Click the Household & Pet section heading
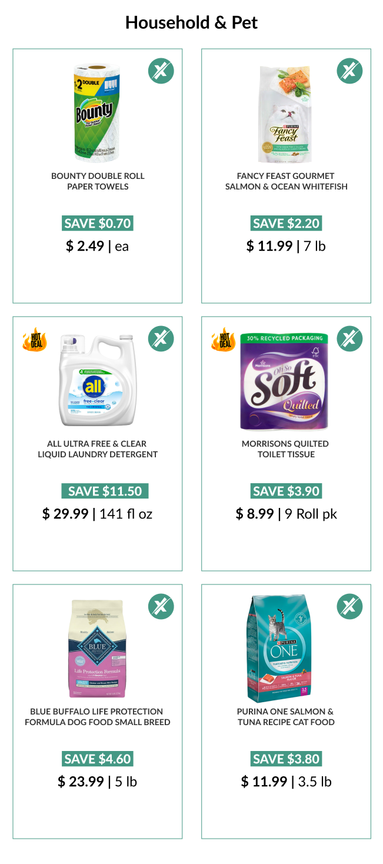The height and width of the screenshot is (864, 383). 192,23
